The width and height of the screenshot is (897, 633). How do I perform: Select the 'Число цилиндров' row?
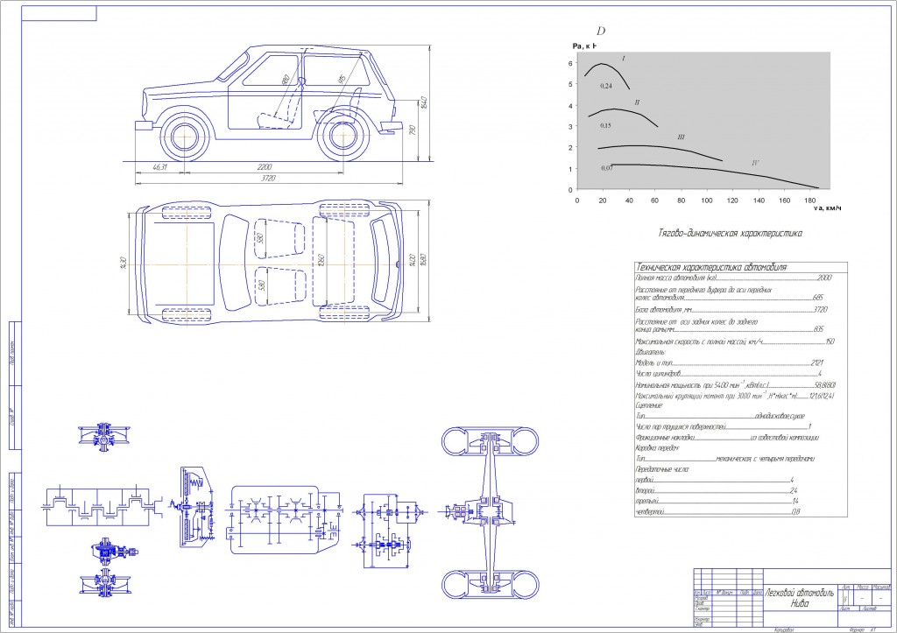pyautogui.click(x=729, y=374)
